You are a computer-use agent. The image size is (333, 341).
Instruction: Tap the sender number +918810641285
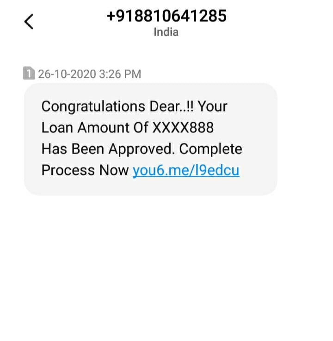click(x=166, y=16)
